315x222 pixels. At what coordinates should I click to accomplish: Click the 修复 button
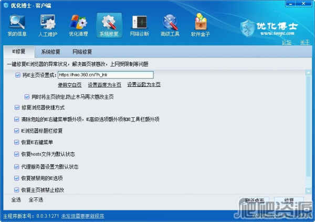(x=289, y=201)
